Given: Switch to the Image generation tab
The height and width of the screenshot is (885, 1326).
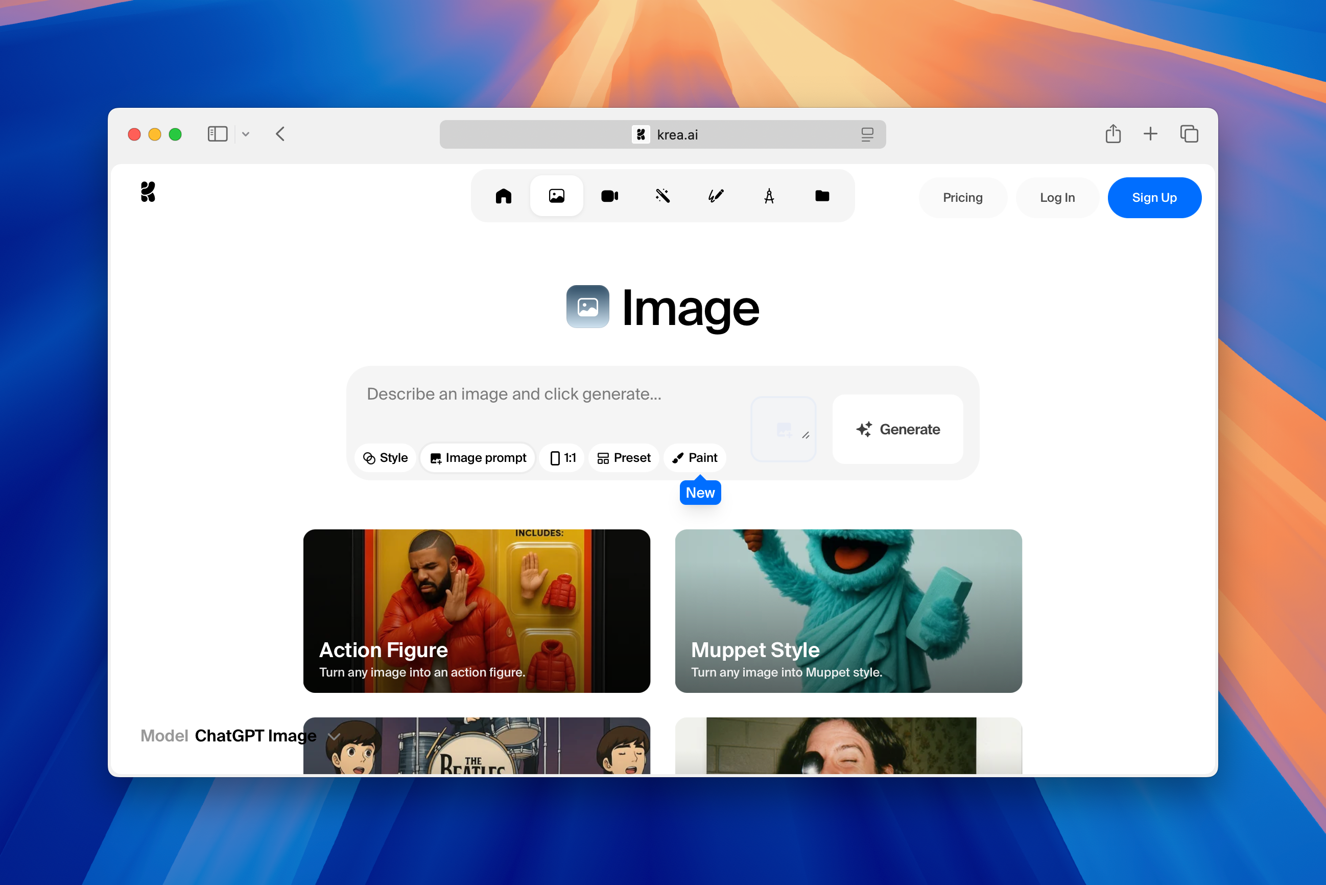Looking at the screenshot, I should pyautogui.click(x=556, y=196).
